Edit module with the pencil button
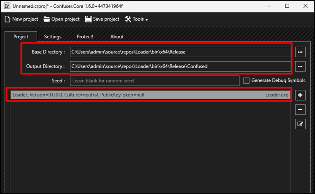Image resolution: width=315 pixels, height=194 pixels. pos(300,124)
